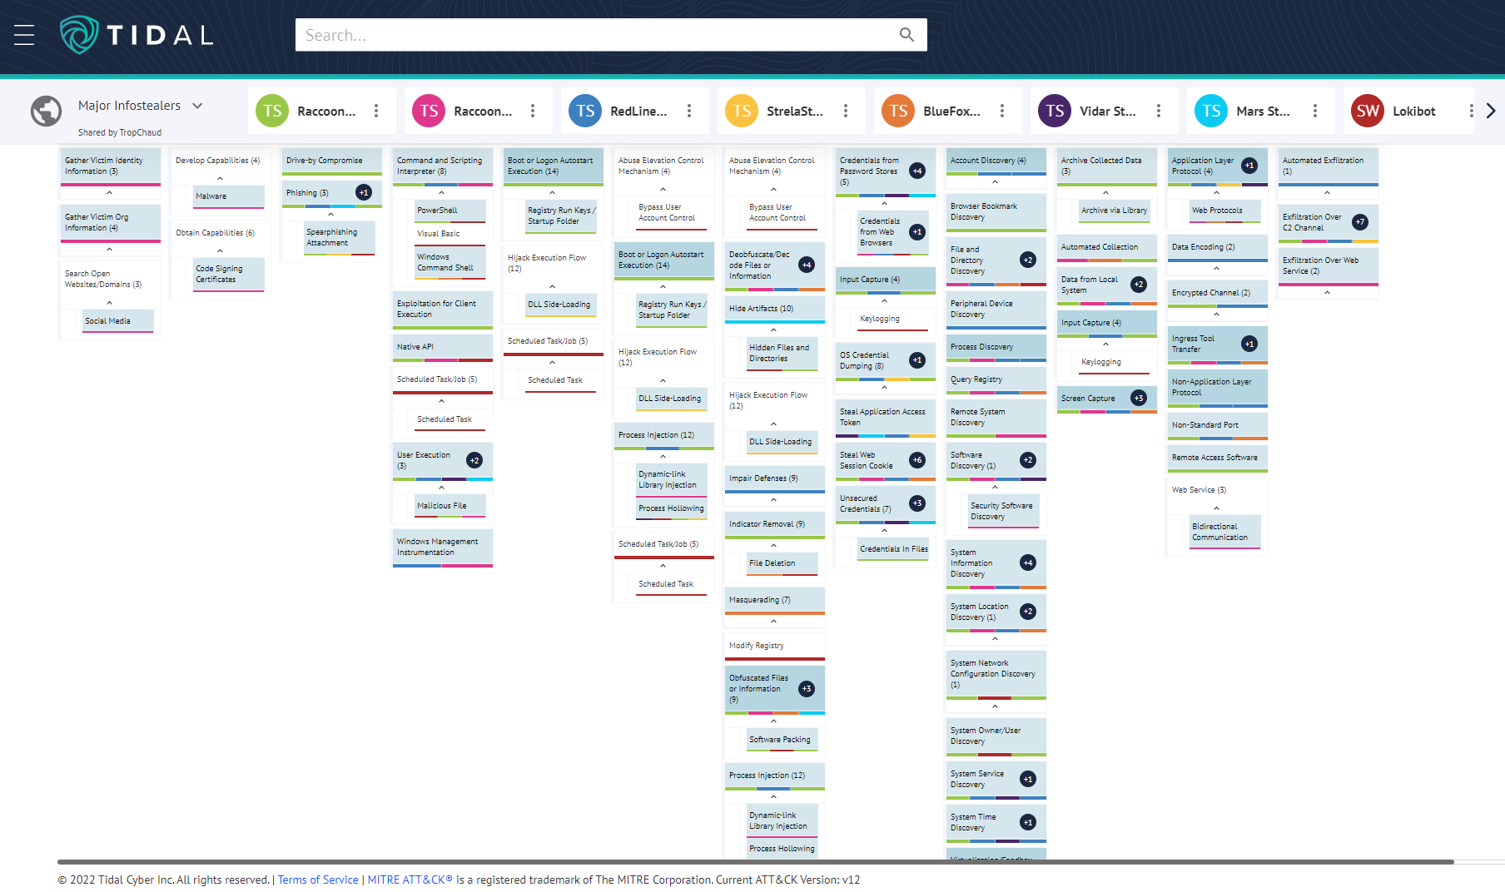Image resolution: width=1505 pixels, height=892 pixels.
Task: Click the orange TS avatar of BlueFox
Action: pyautogui.click(x=898, y=111)
